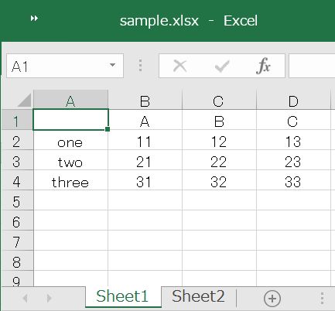Image resolution: width=335 pixels, height=311 pixels.
Task: Select the cell with text one
Action: 70,140
